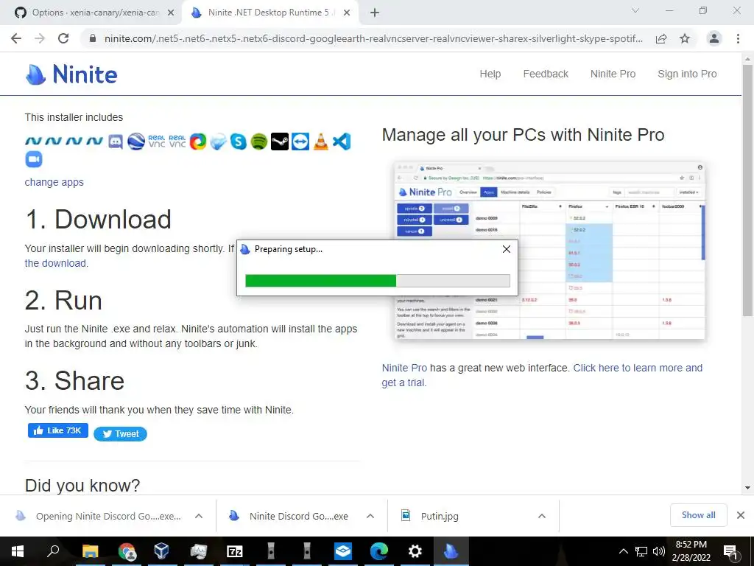Screen dimensions: 754x566
Task: Click the Discord icon in installer list
Action: 116,141
